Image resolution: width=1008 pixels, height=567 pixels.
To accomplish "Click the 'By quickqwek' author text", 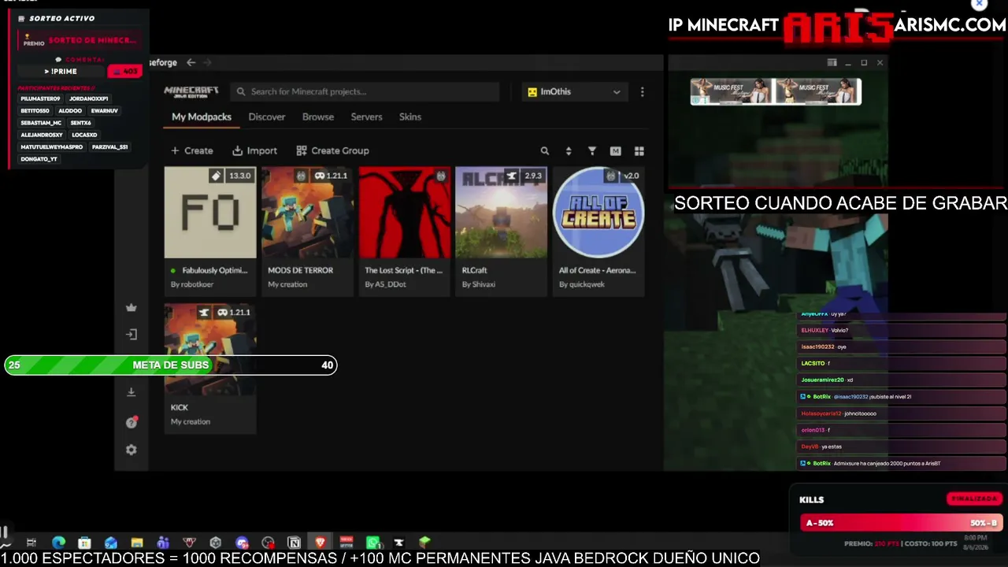I will click(582, 284).
